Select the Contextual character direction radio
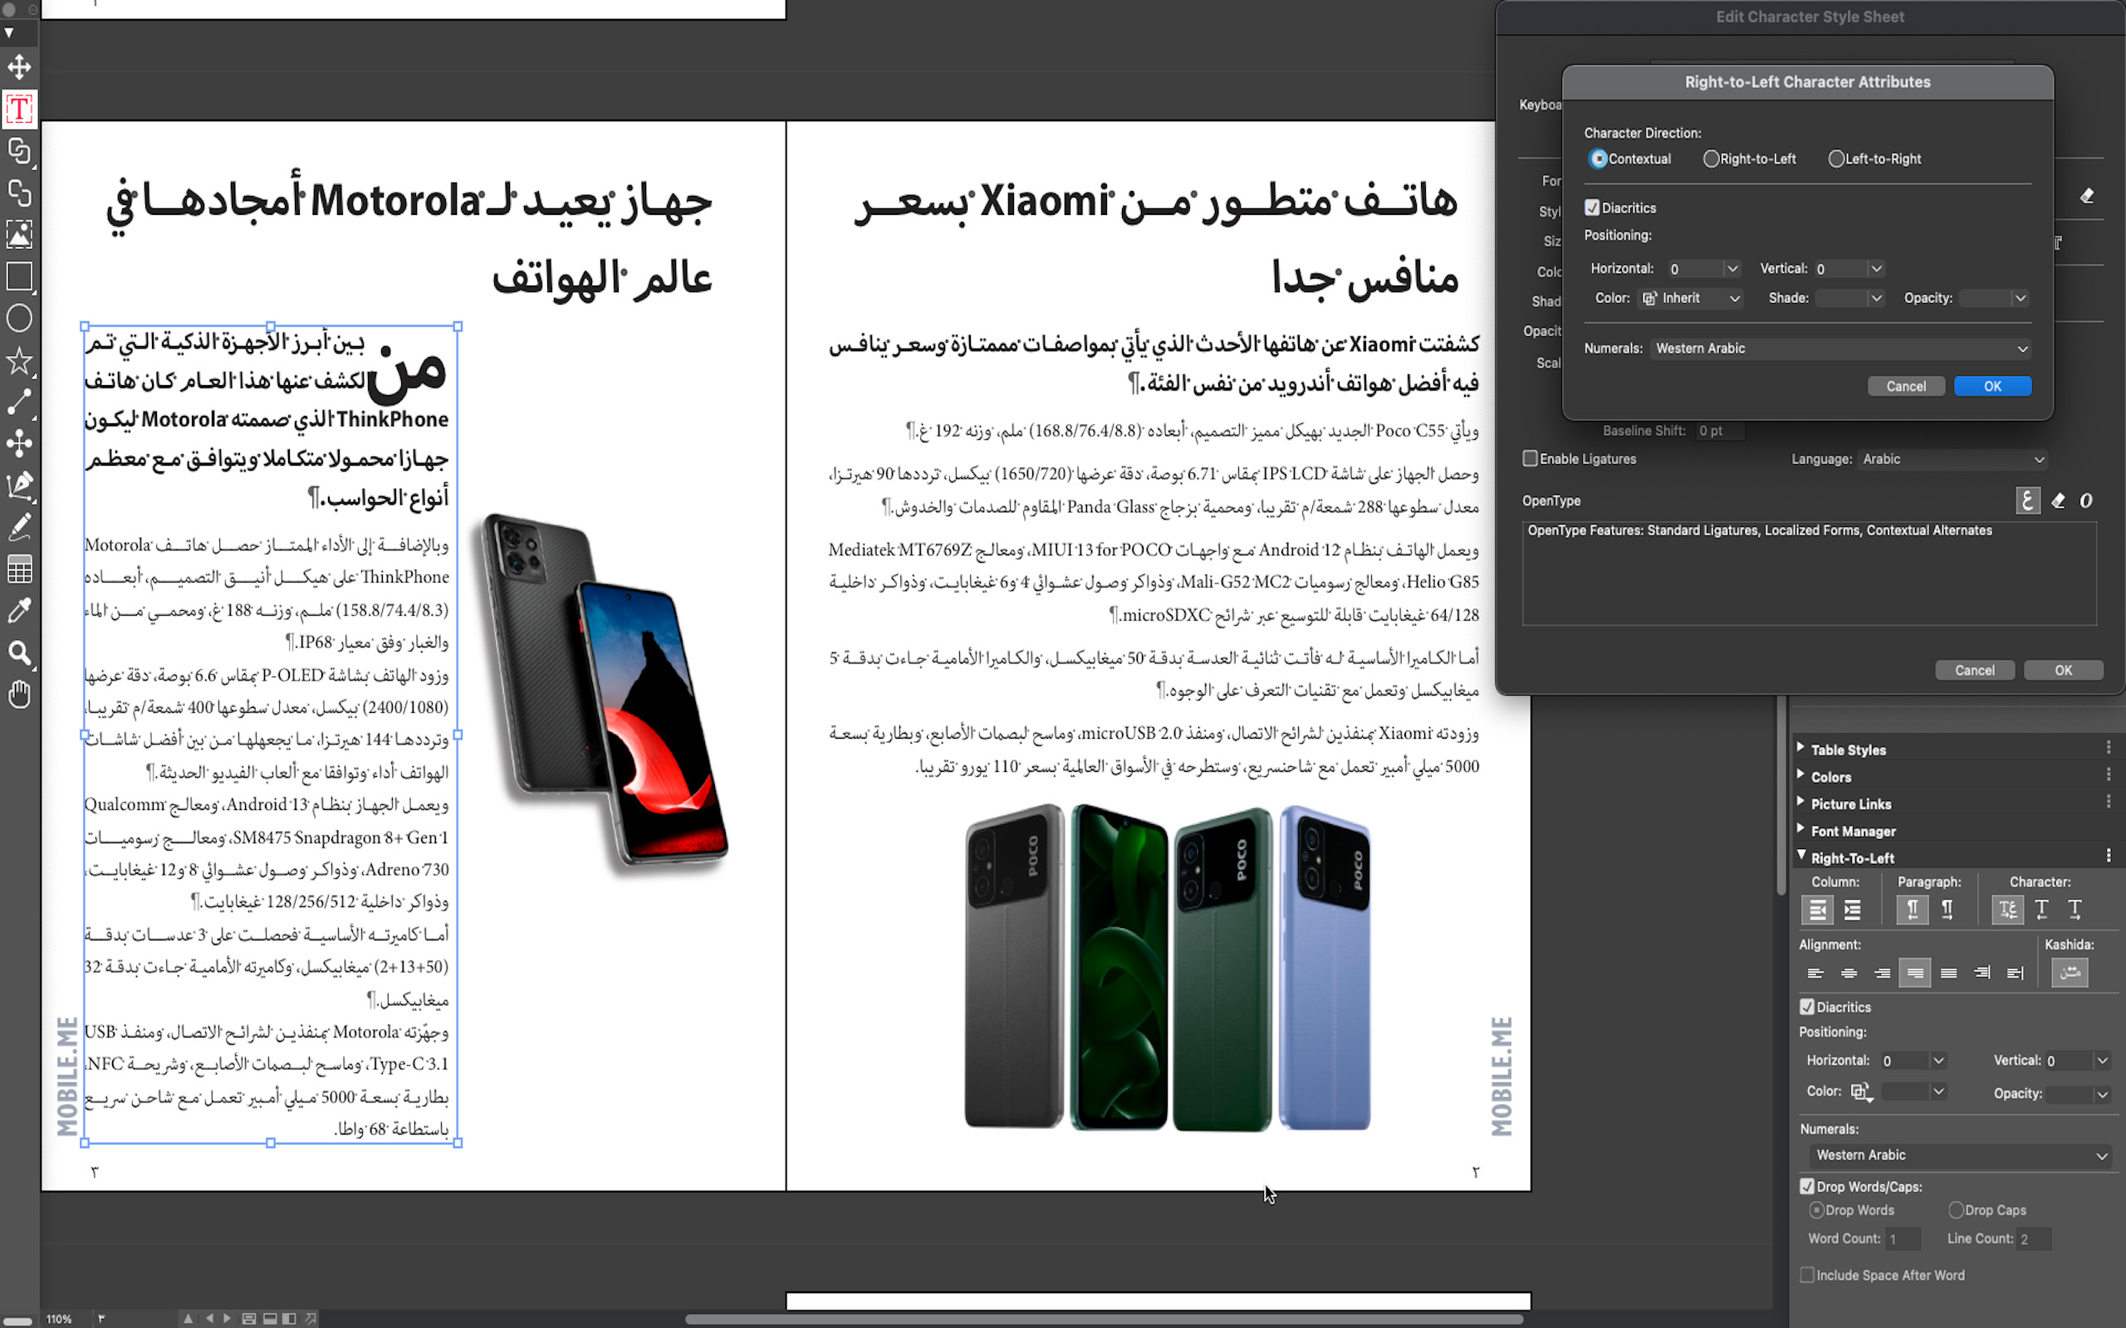 pos(1599,159)
